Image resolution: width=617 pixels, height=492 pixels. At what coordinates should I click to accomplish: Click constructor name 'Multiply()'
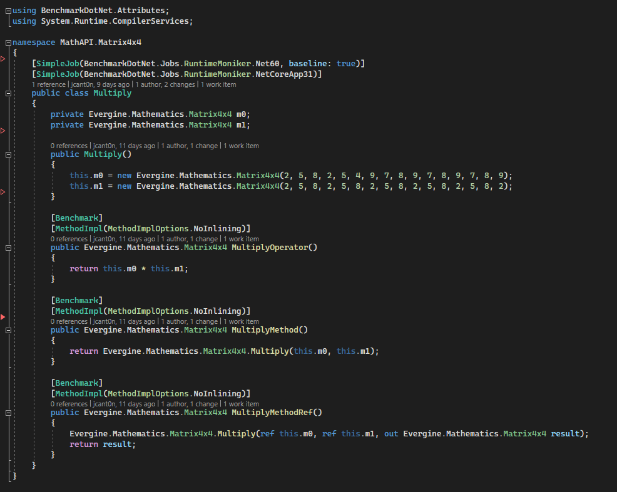point(108,154)
